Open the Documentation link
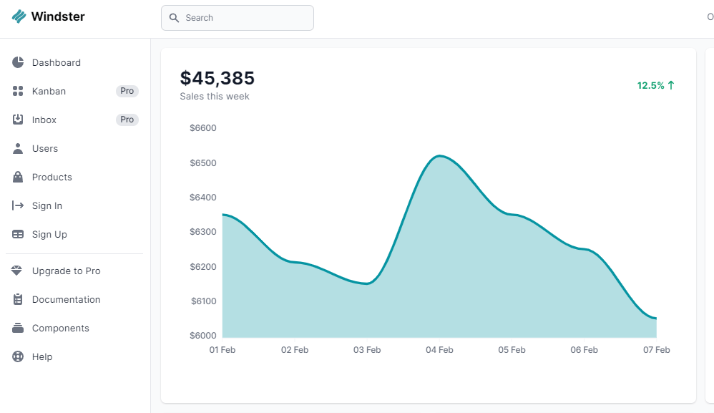Screen dimensions: 714x413 [x=66, y=299]
